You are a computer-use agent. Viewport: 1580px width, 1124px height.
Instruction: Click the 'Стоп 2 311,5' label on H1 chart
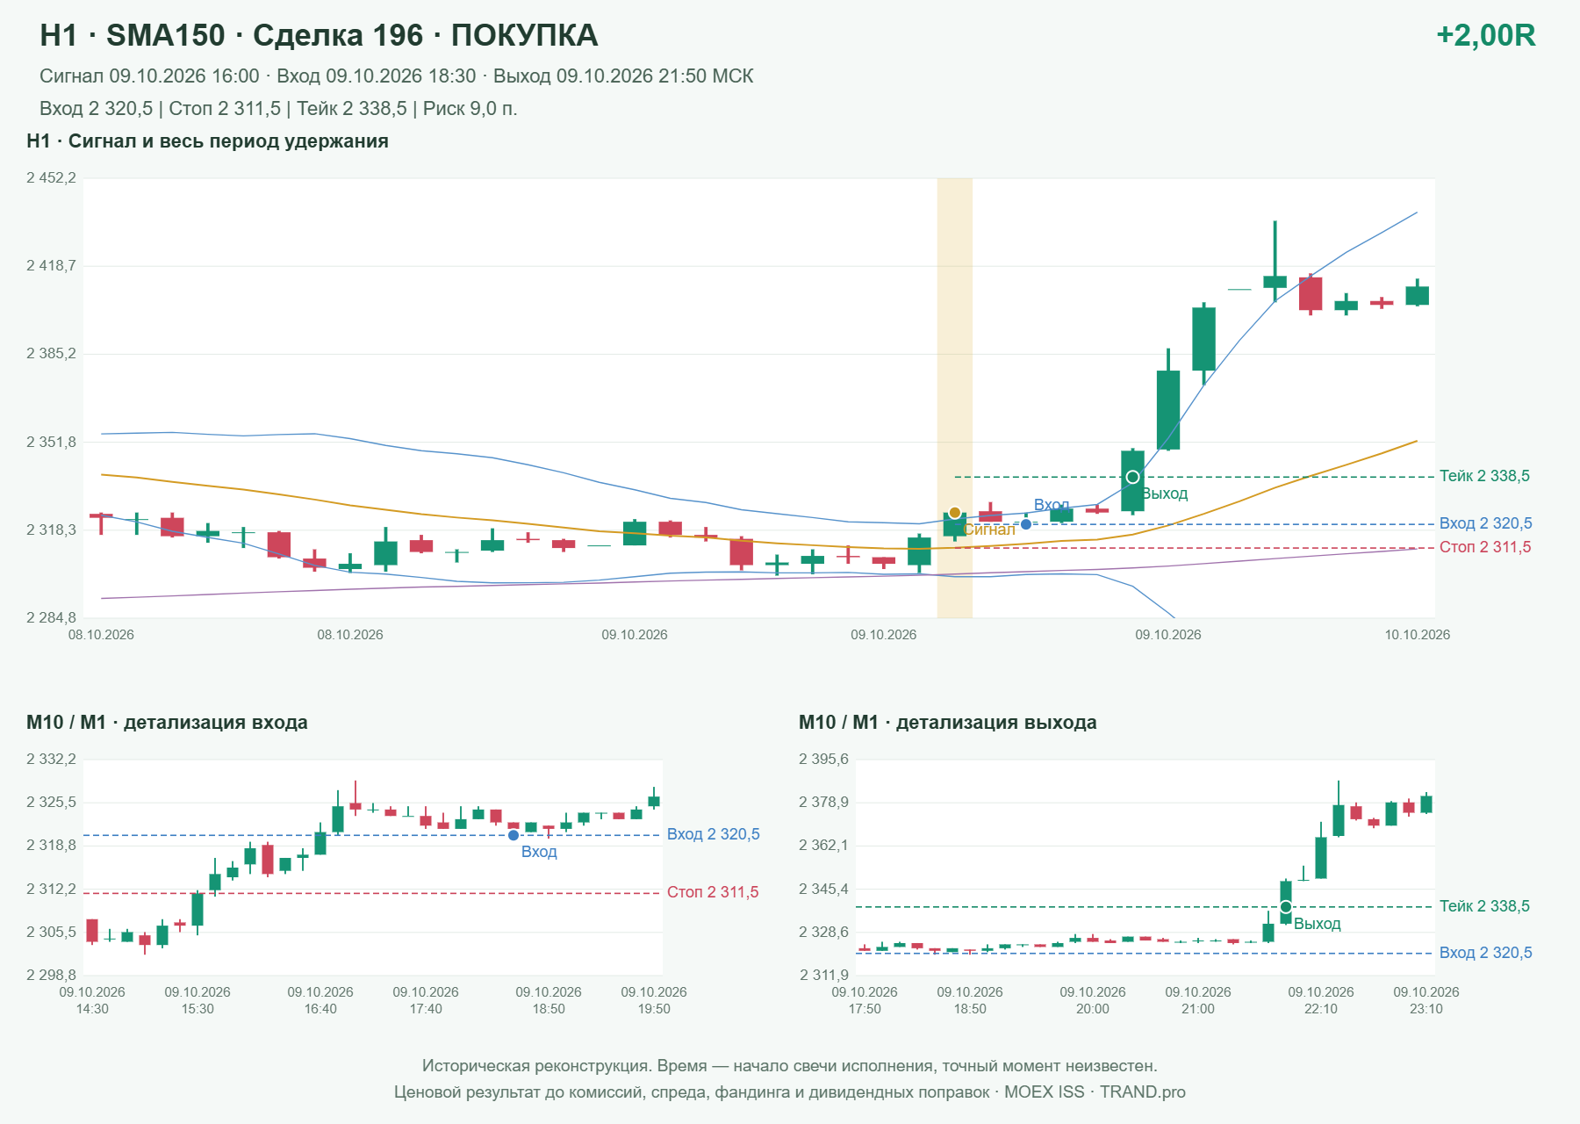point(1485,547)
